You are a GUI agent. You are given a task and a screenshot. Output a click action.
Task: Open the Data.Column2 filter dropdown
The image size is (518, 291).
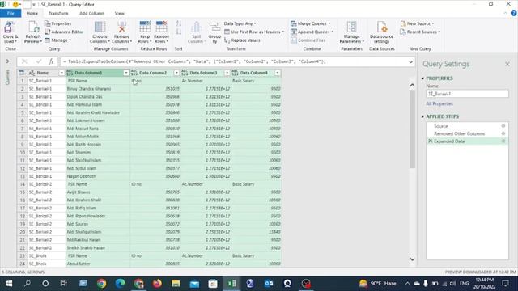(176, 73)
